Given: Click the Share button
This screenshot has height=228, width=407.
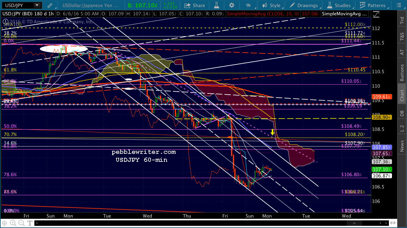Looking at the screenshot, I should click(195, 5).
